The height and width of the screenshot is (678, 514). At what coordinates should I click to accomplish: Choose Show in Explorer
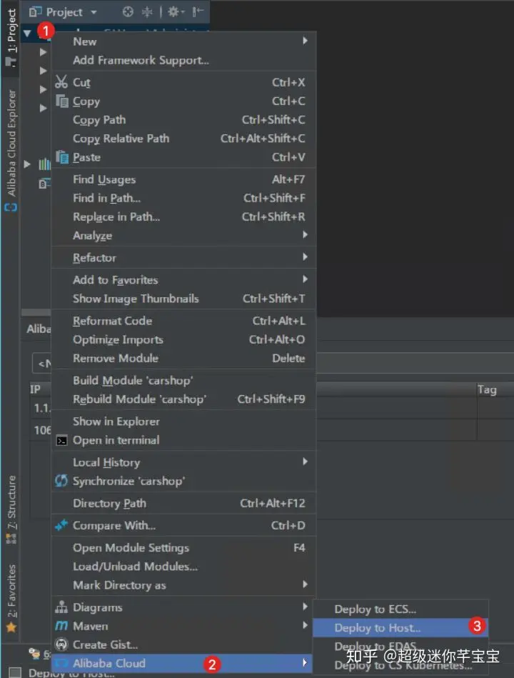coord(184,421)
